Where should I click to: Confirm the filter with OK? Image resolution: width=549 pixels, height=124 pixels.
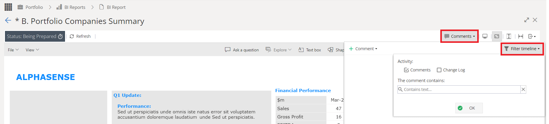469,108
